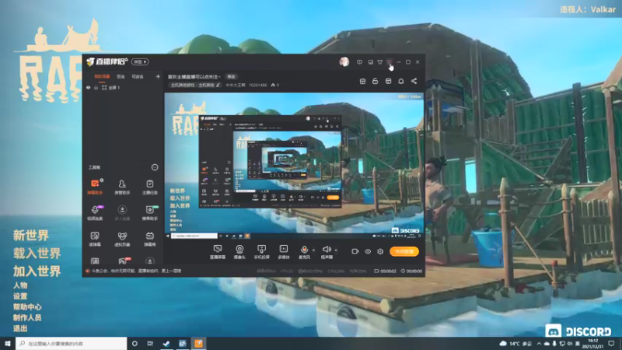This screenshot has height=350, width=622.
Task: Open the settings gear next to start button
Action: pos(380,251)
